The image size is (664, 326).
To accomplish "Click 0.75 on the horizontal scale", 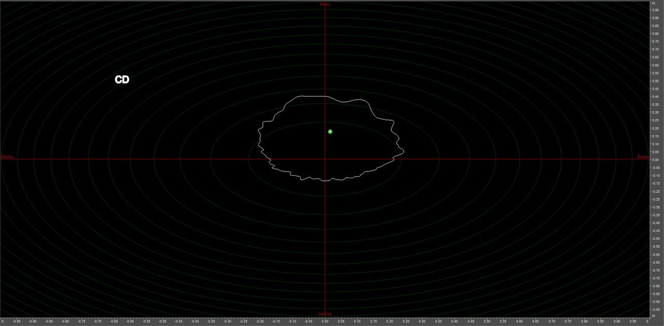I will pyautogui.click(x=568, y=321).
